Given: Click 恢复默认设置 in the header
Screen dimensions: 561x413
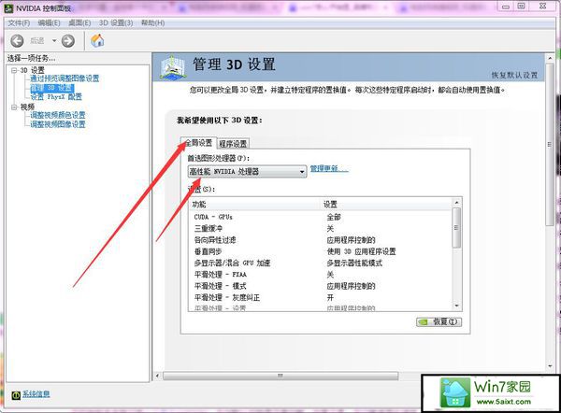Looking at the screenshot, I should pos(514,75).
